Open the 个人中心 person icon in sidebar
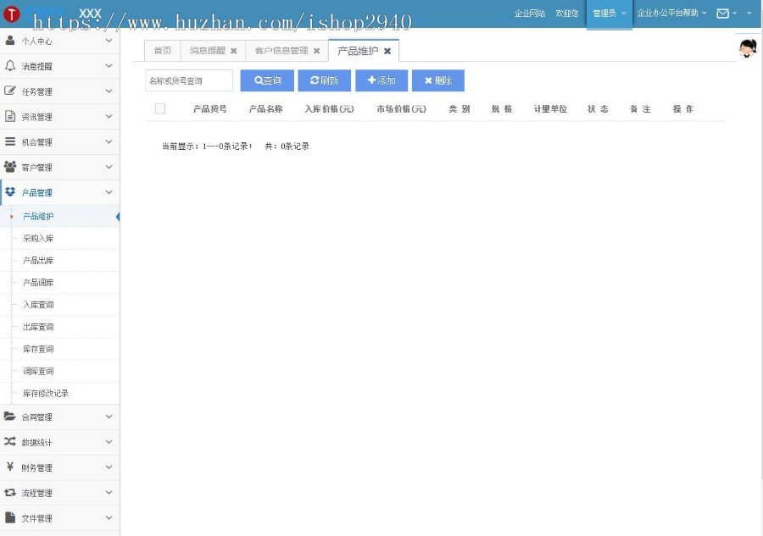The height and width of the screenshot is (536, 763). pos(8,40)
